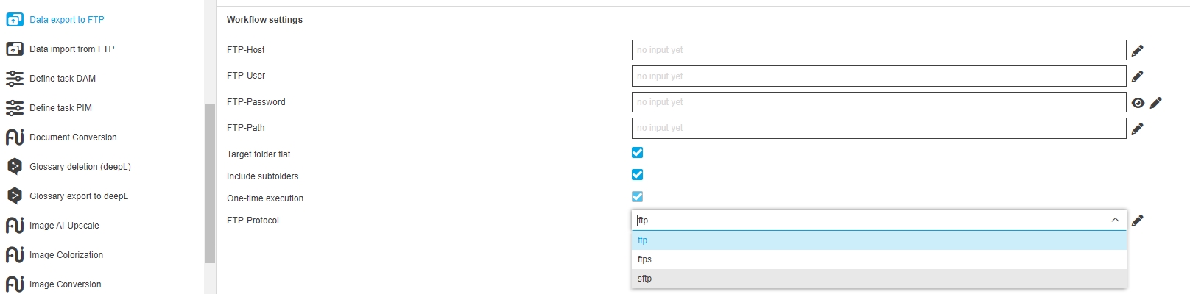Toggle the Include subfolders checkbox
This screenshot has height=294, width=1190.
click(637, 175)
